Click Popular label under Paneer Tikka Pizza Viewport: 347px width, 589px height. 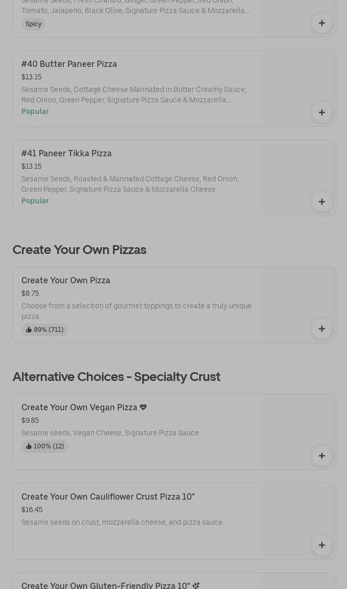point(35,201)
